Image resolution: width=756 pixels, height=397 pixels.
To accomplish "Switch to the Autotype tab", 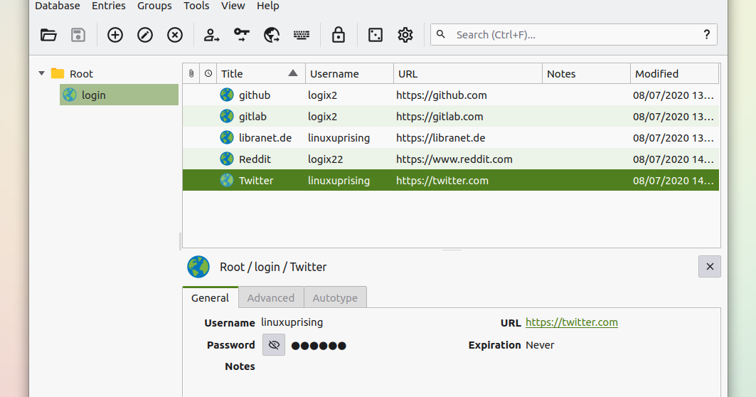I will click(x=335, y=297).
